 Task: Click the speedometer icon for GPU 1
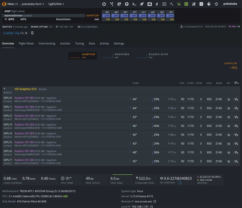(236, 108)
